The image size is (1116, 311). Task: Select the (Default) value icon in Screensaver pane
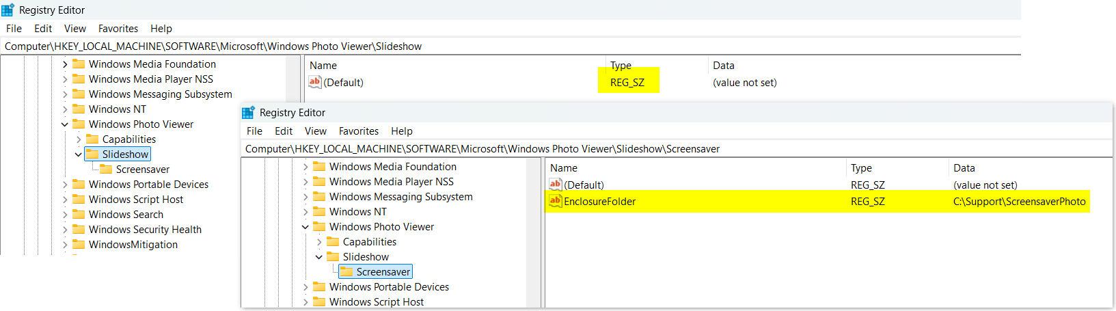pos(555,185)
